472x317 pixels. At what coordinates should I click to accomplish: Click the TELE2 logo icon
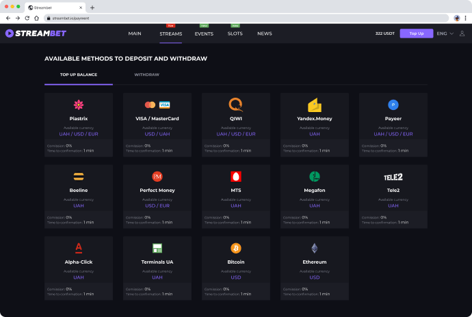[x=393, y=177]
